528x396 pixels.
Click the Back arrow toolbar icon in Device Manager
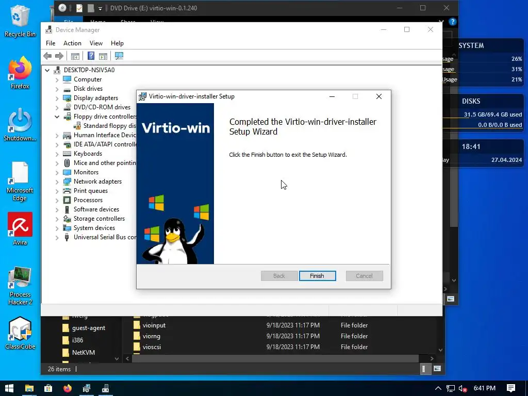(x=47, y=56)
